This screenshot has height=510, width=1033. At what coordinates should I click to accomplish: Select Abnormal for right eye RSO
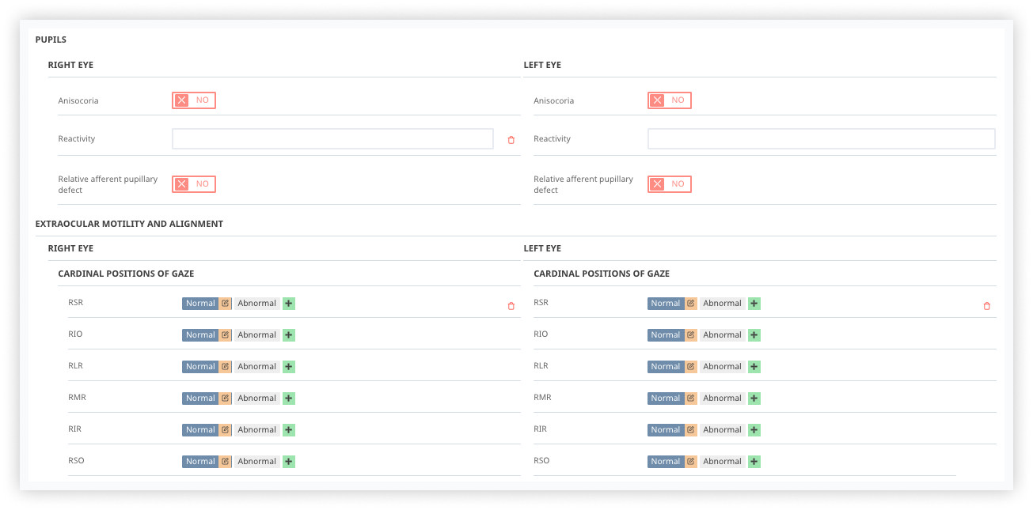click(257, 462)
